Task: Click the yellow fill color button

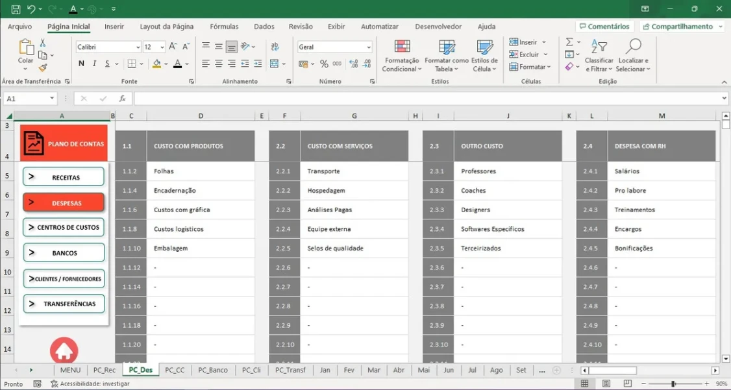Action: click(156, 64)
